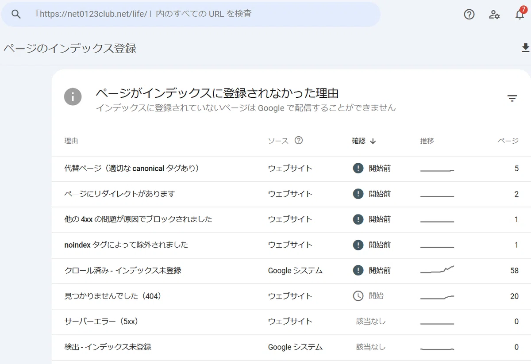Click Google システム source in 検出 row
The width and height of the screenshot is (531, 364).
click(295, 347)
